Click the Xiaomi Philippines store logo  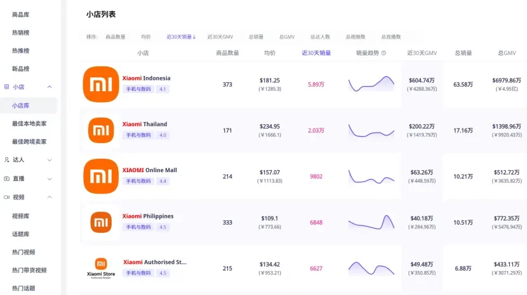(101, 222)
